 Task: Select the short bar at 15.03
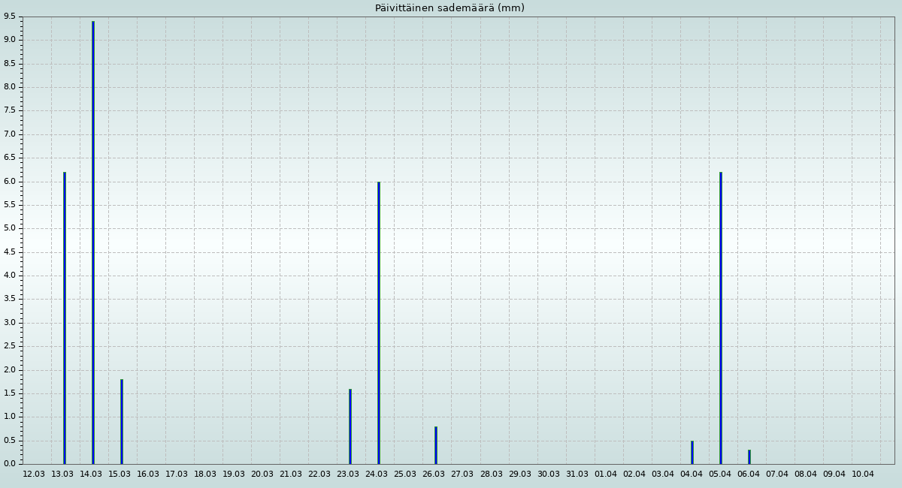tap(122, 420)
